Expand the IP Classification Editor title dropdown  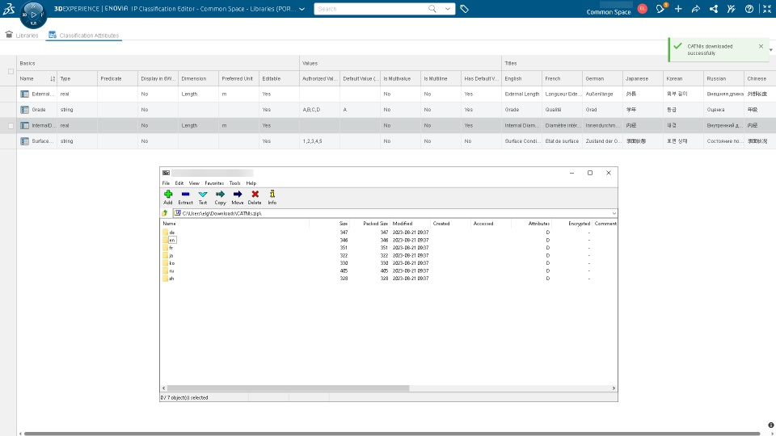pyautogui.click(x=302, y=9)
